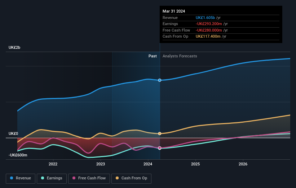Click the -UK£293.200m earnings value

[x=209, y=24]
